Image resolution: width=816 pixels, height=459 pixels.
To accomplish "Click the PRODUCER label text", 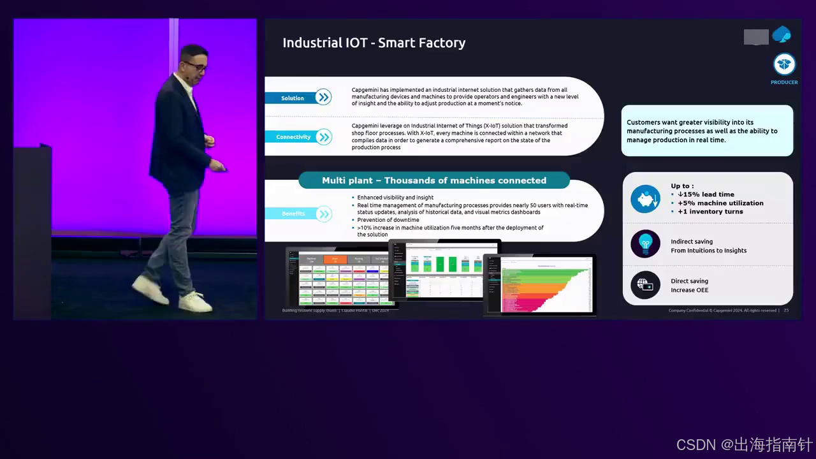I will (x=784, y=82).
